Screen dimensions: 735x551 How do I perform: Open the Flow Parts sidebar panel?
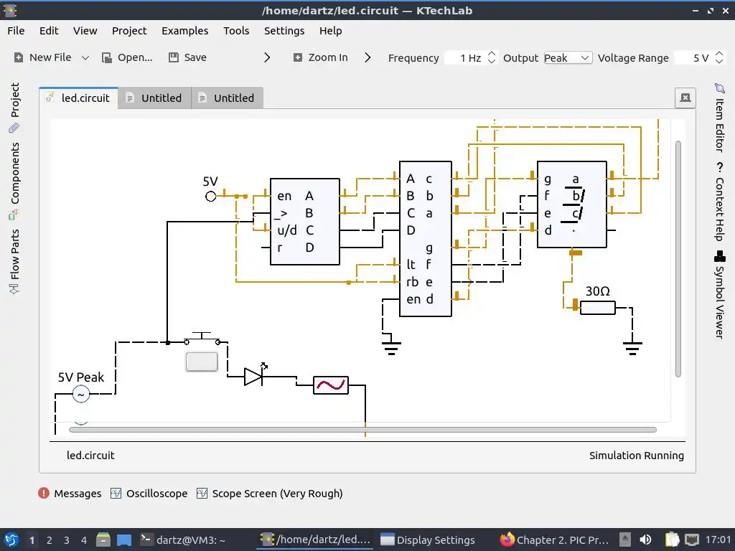pos(14,261)
